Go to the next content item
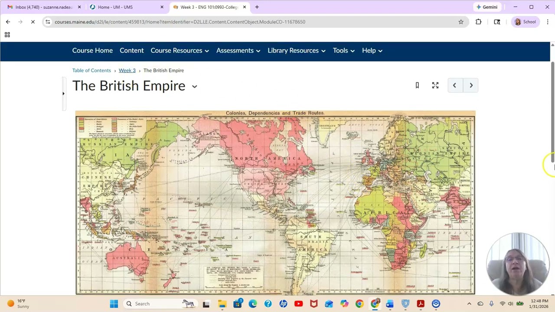The image size is (555, 312). pos(471,85)
